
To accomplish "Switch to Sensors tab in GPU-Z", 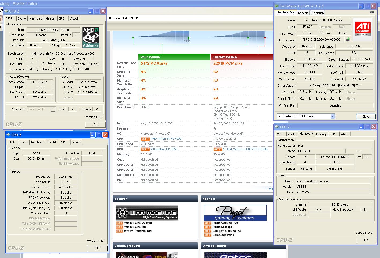I will (x=303, y=13).
